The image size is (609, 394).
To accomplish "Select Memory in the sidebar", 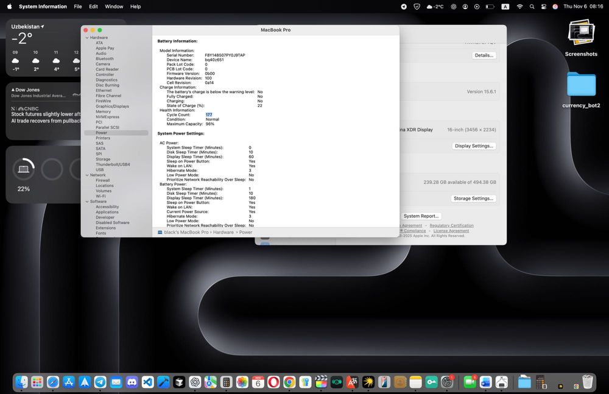I will (x=103, y=111).
